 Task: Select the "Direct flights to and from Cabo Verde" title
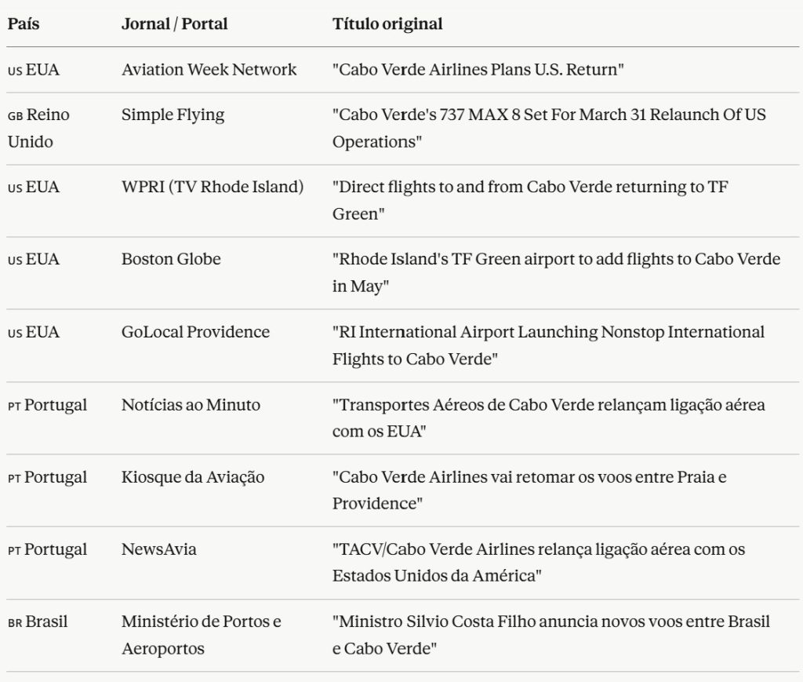point(530,200)
